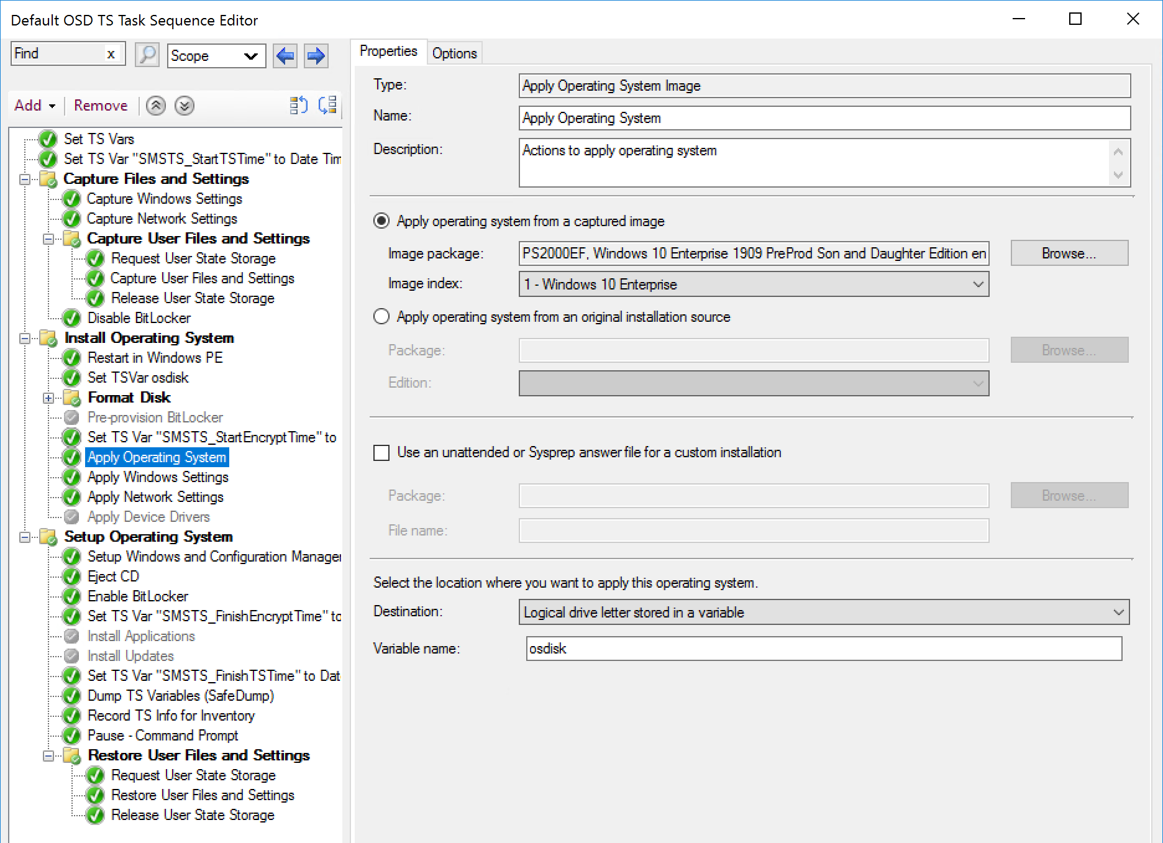Select apply from original installation source radio
The height and width of the screenshot is (843, 1163).
click(x=381, y=317)
